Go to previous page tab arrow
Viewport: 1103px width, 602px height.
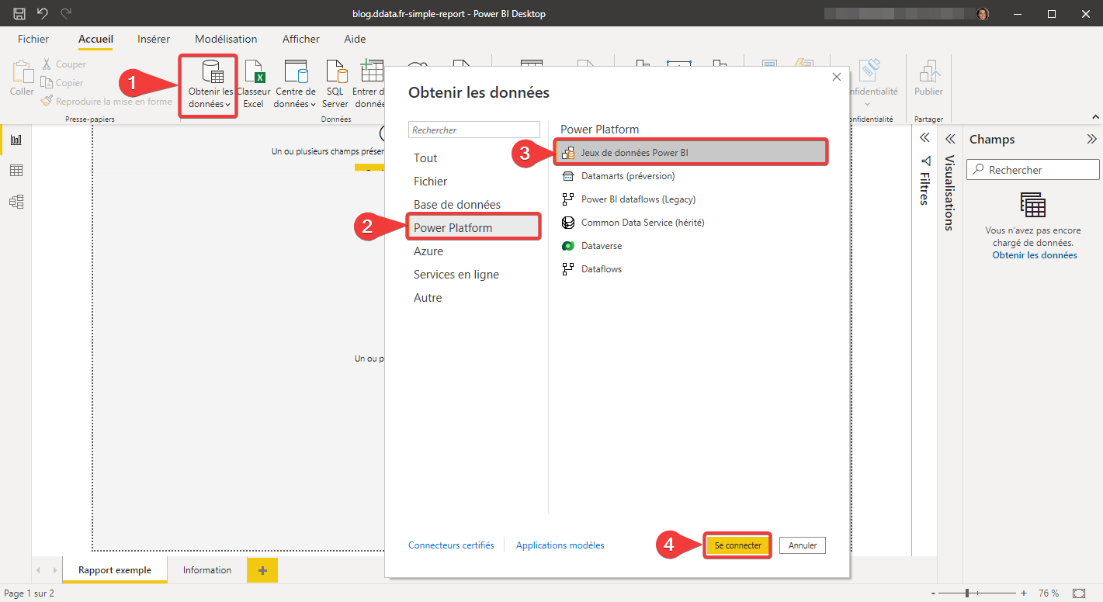click(39, 570)
